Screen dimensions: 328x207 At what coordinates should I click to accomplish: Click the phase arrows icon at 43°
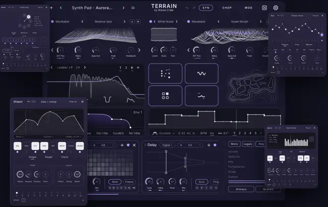point(220,133)
